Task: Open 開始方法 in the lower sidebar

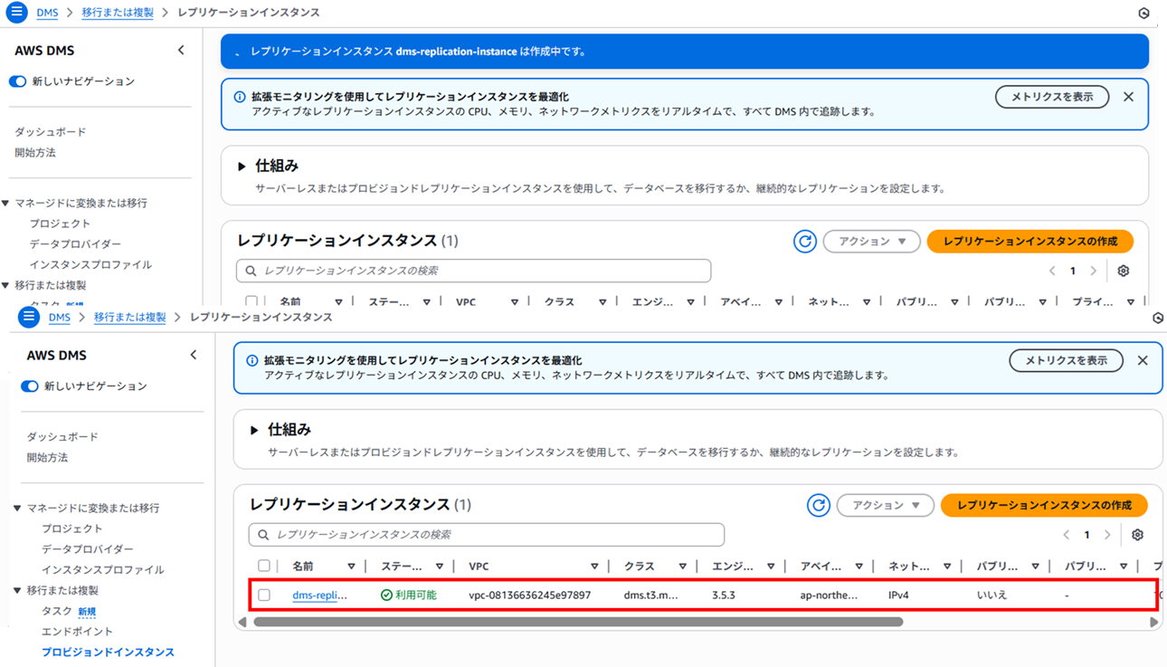Action: coord(47,458)
